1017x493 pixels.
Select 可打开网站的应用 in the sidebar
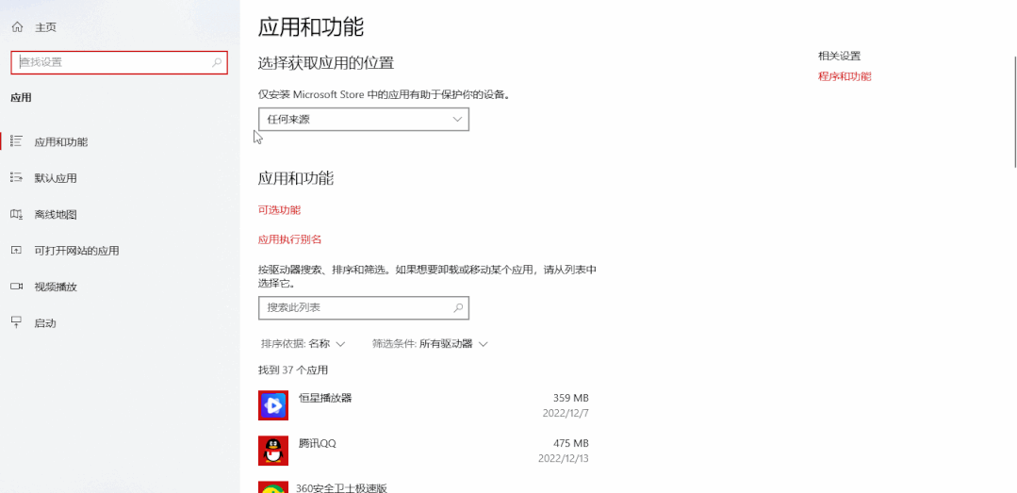(76, 251)
